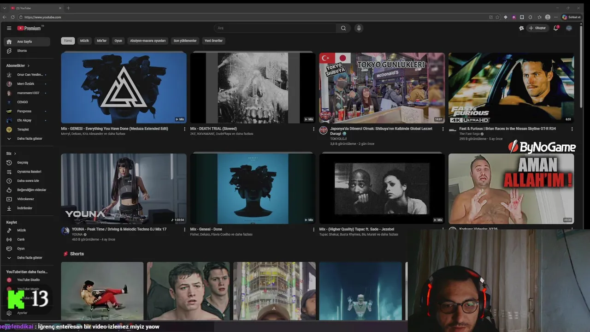The width and height of the screenshot is (590, 332).
Task: Expand Daha fazla göster under Abonelikler
Action: point(28,138)
